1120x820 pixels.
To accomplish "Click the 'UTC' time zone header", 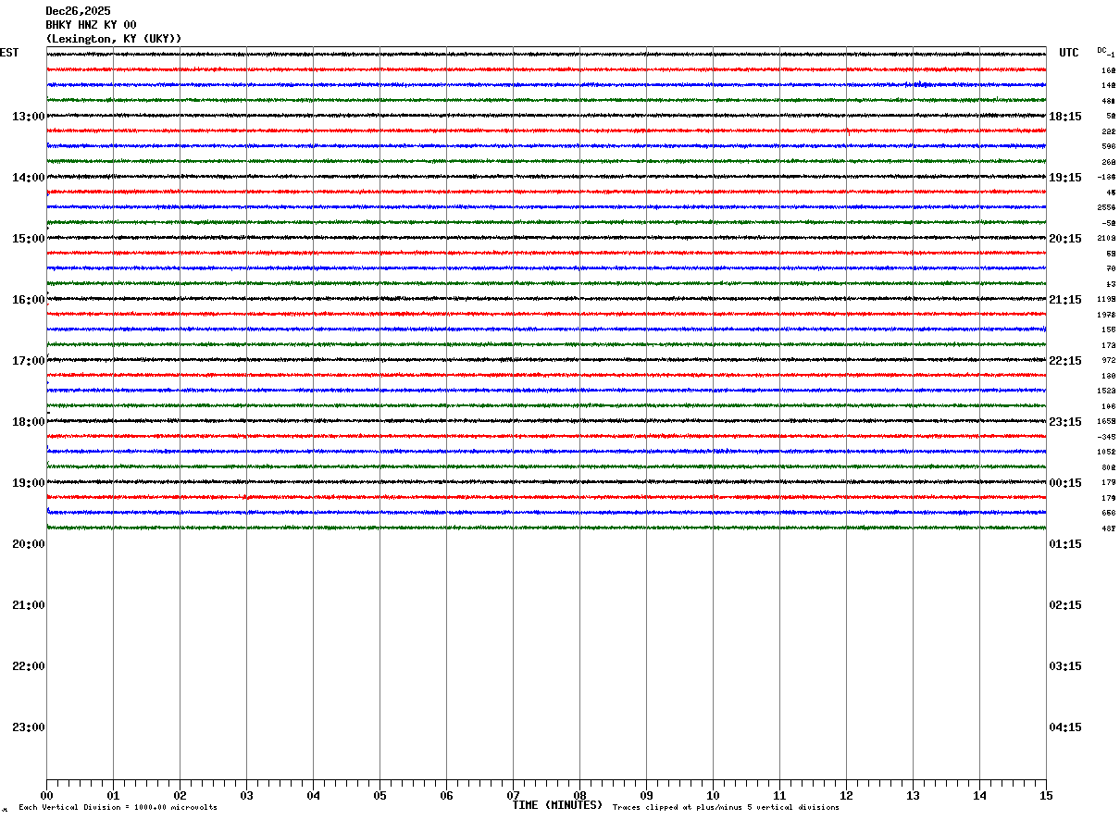I will (x=1069, y=53).
